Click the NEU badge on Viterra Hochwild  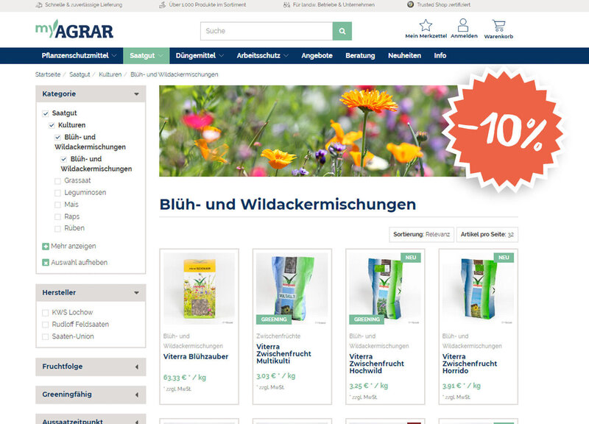click(x=411, y=257)
